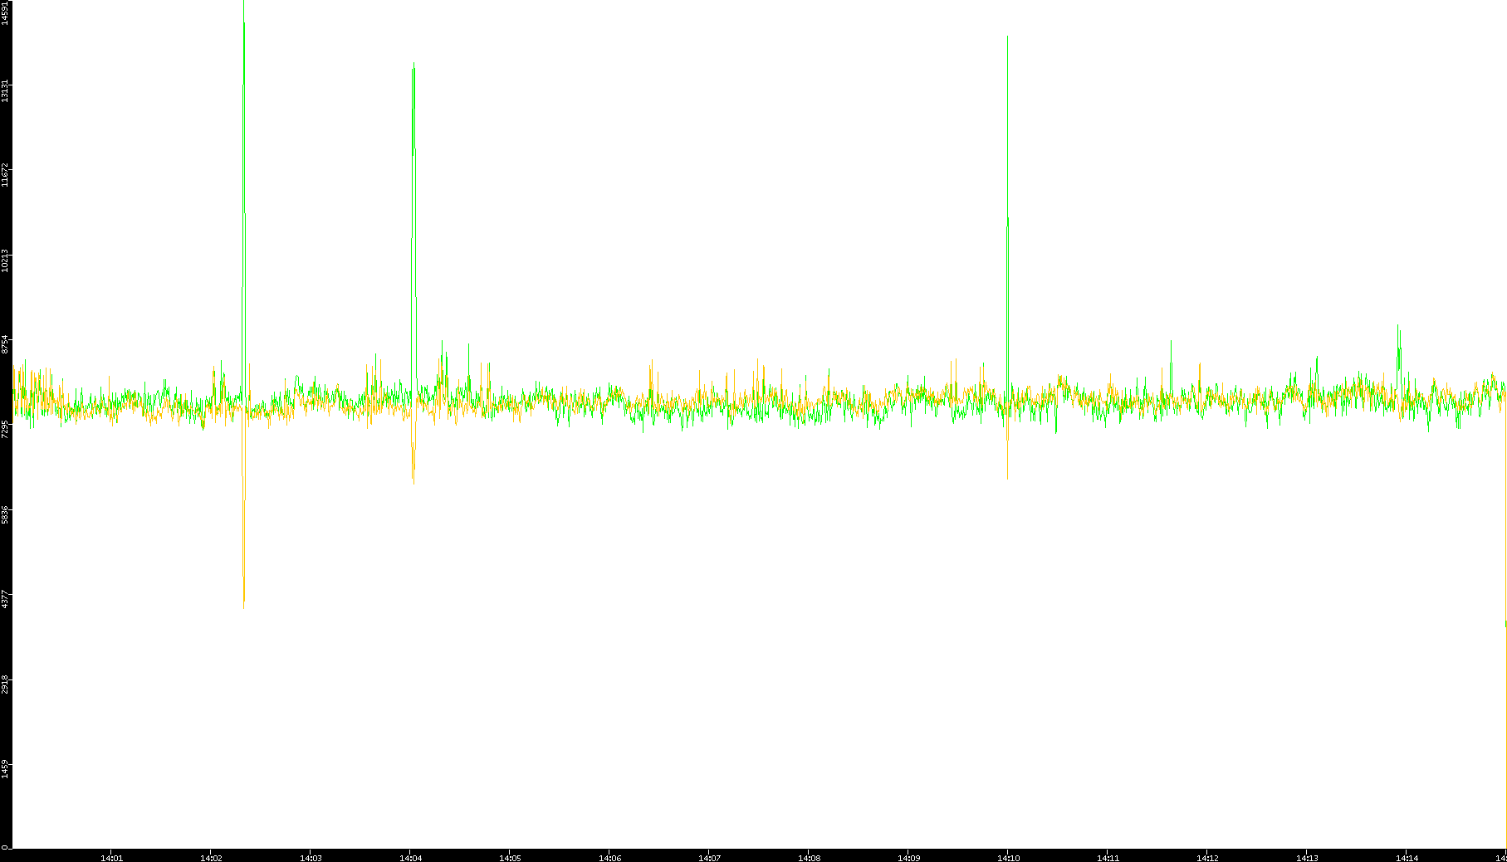Select the 14:07 time axis label
The height and width of the screenshot is (862, 1507).
tap(709, 858)
